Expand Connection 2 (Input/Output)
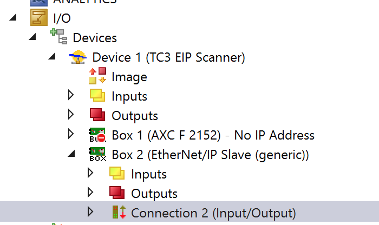Image resolution: width=379 pixels, height=225 pixels. 90,211
